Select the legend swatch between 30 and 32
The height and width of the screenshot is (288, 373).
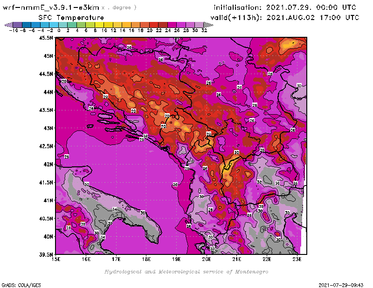coord(199,25)
